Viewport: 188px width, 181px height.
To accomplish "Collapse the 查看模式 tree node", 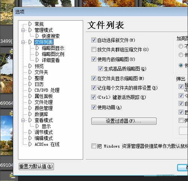I will coord(23,120).
